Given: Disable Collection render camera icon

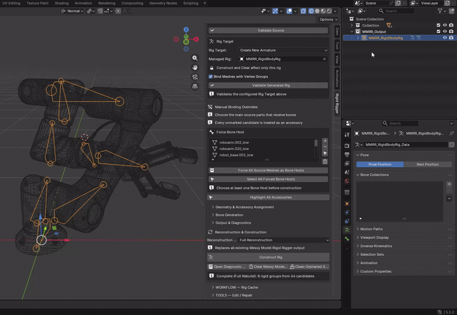Looking at the screenshot, I should [x=451, y=25].
